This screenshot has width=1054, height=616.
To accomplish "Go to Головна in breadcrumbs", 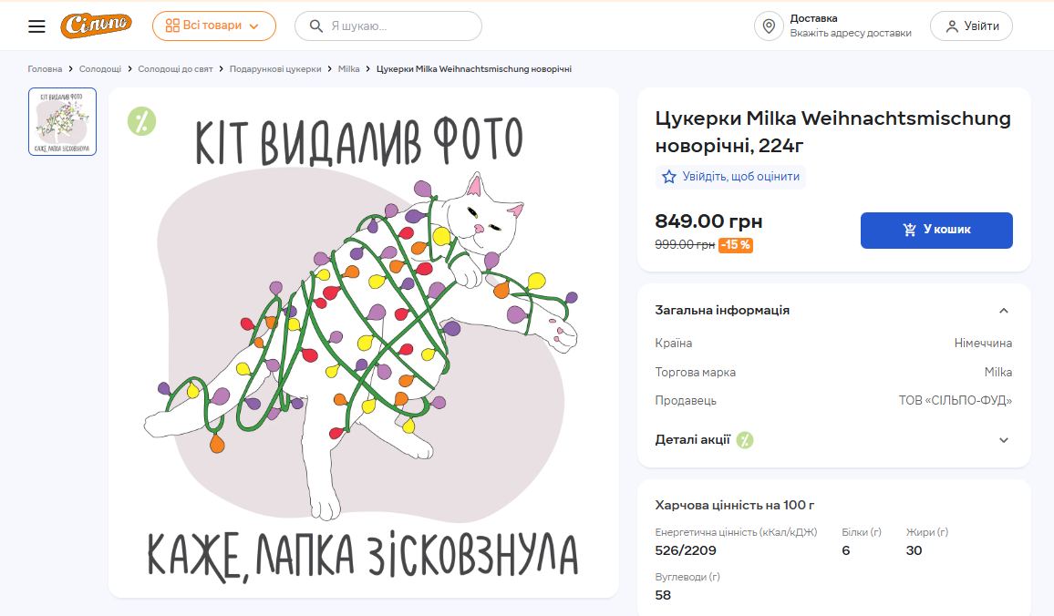I will pos(45,69).
